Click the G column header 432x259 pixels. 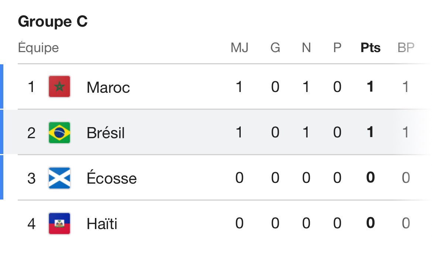click(275, 48)
